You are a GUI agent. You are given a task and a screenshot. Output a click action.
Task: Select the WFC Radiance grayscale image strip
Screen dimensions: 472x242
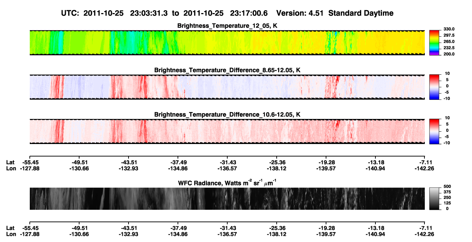(x=227, y=198)
